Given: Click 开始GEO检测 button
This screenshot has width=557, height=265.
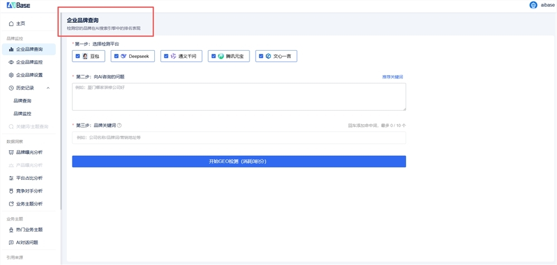Looking at the screenshot, I should tap(239, 161).
